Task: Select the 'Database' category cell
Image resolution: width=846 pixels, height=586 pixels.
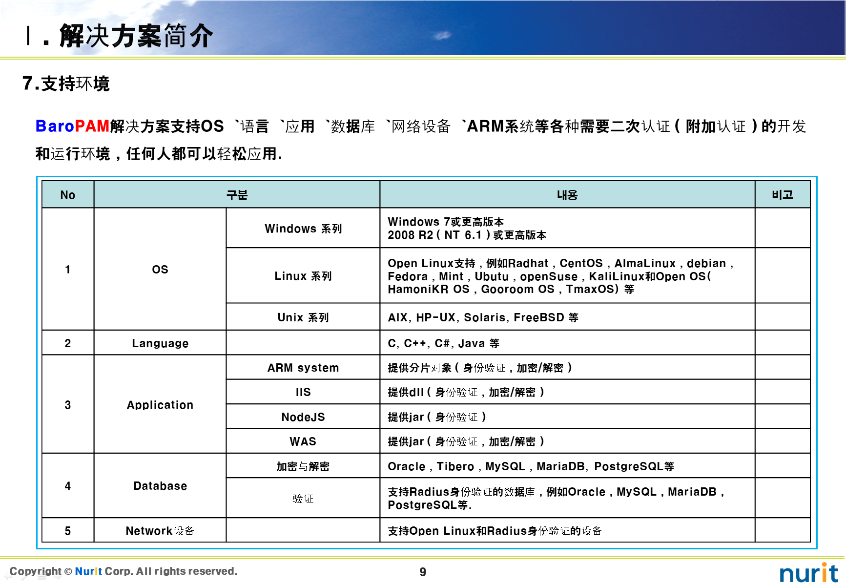Action: [x=160, y=485]
